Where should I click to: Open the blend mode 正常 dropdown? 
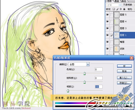point(114,5)
